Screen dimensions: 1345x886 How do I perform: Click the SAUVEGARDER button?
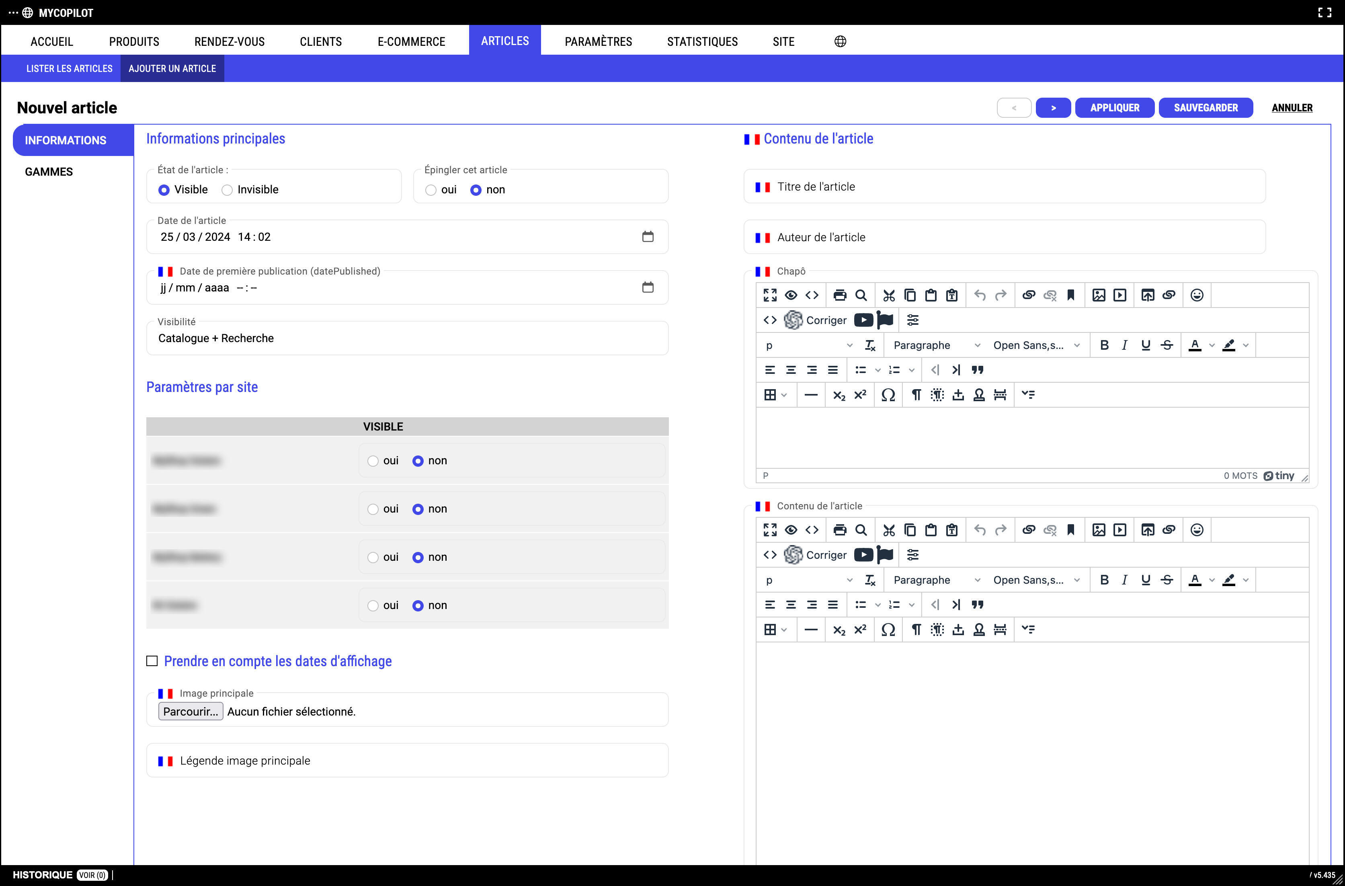pyautogui.click(x=1206, y=107)
